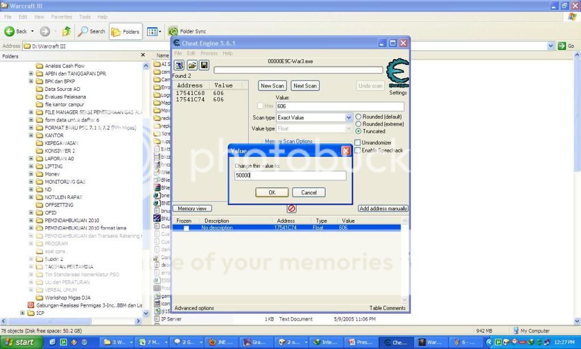Select the Rounded (default) radio button
The height and width of the screenshot is (349, 581).
[x=358, y=117]
